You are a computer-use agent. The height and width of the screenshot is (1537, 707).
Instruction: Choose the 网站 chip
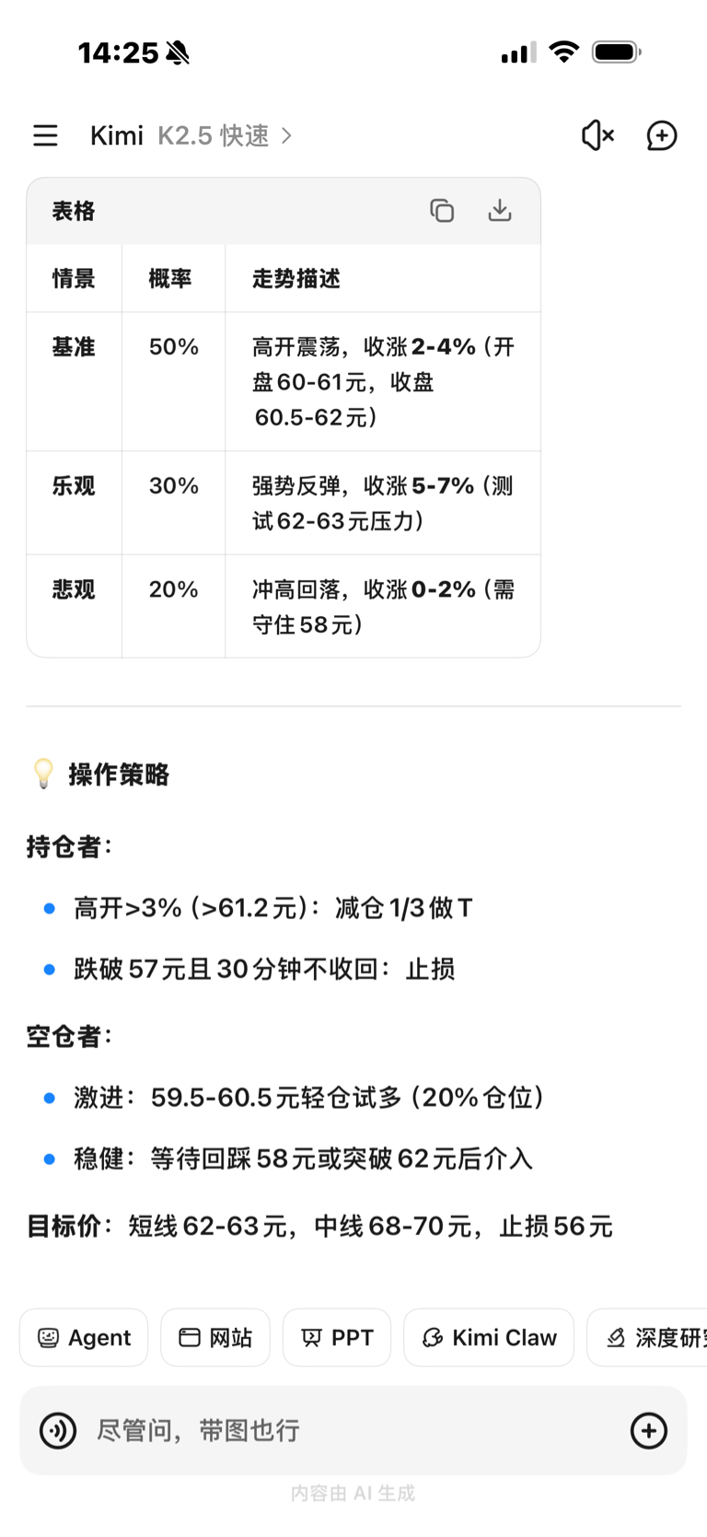pos(215,1337)
